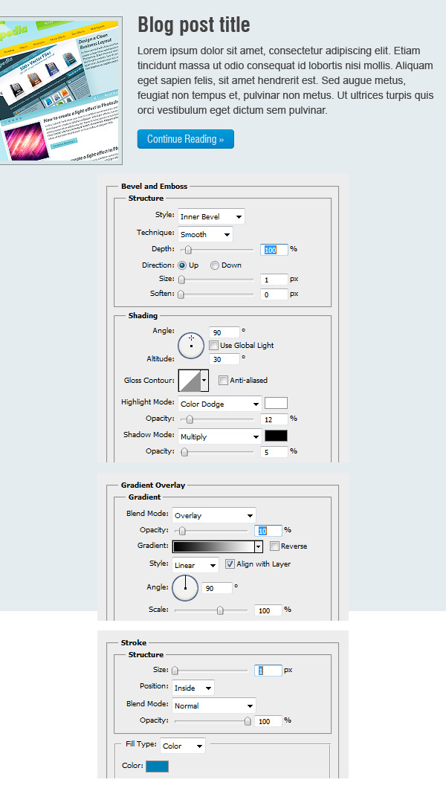The width and height of the screenshot is (446, 794).
Task: Open the Technique dropdown showing Smooth
Action: pyautogui.click(x=205, y=234)
